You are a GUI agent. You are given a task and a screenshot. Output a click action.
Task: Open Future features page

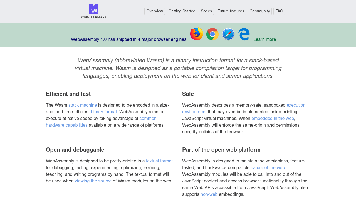pos(231,11)
